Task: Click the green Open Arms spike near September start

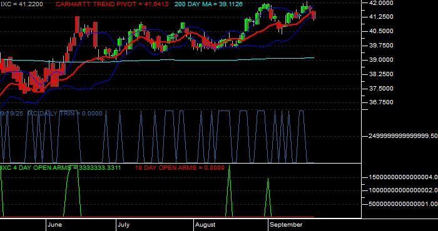Action: (268, 197)
